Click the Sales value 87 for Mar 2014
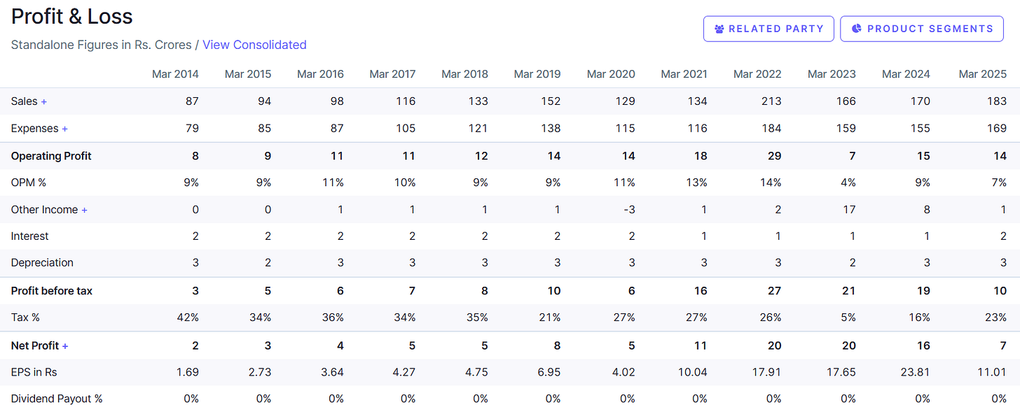The height and width of the screenshot is (414, 1020). coord(192,101)
